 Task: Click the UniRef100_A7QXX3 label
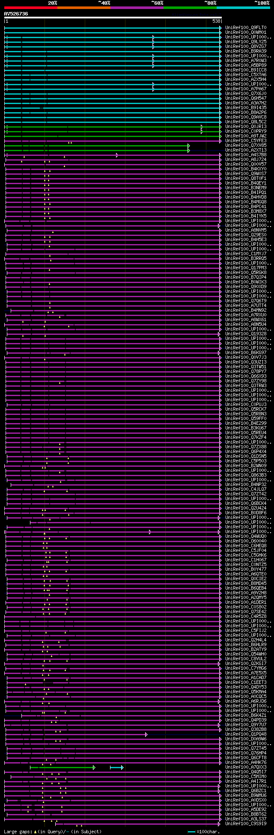[246, 767]
